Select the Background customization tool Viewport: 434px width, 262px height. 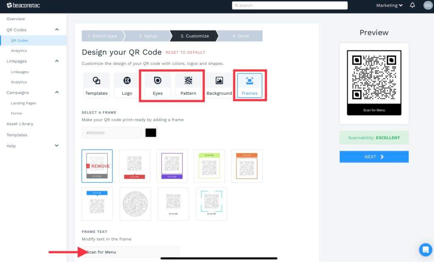(219, 85)
